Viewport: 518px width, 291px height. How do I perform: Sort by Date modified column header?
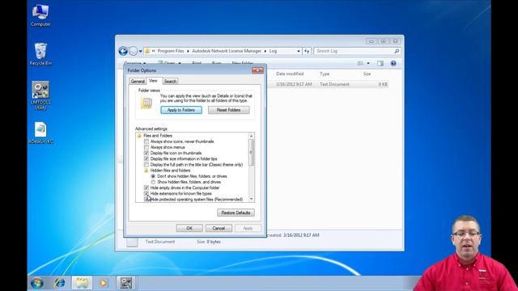click(x=290, y=74)
